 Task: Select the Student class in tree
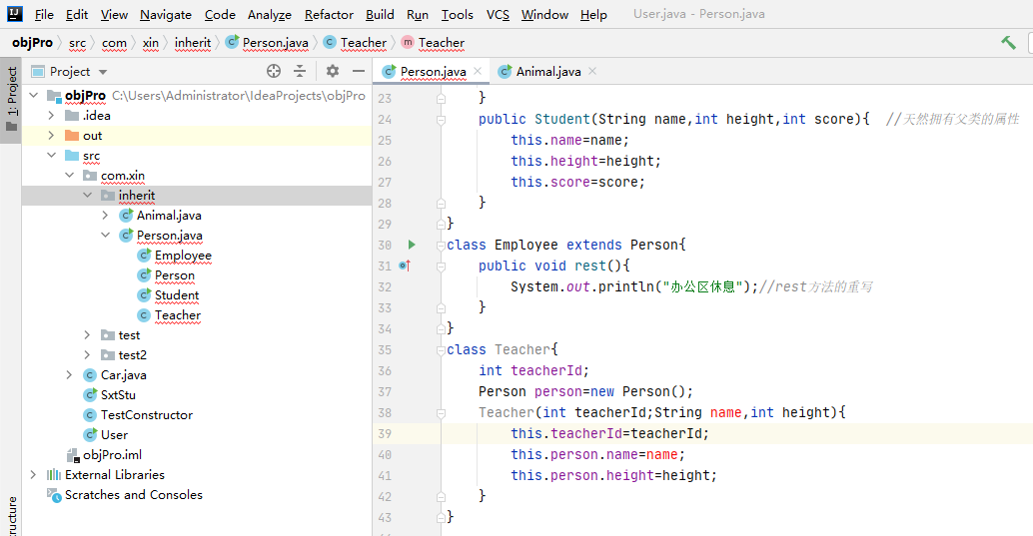click(x=177, y=295)
